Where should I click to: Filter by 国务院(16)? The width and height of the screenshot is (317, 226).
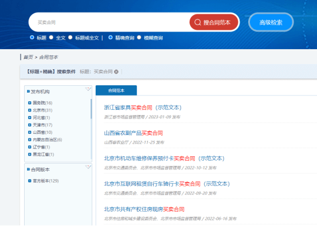42,103
